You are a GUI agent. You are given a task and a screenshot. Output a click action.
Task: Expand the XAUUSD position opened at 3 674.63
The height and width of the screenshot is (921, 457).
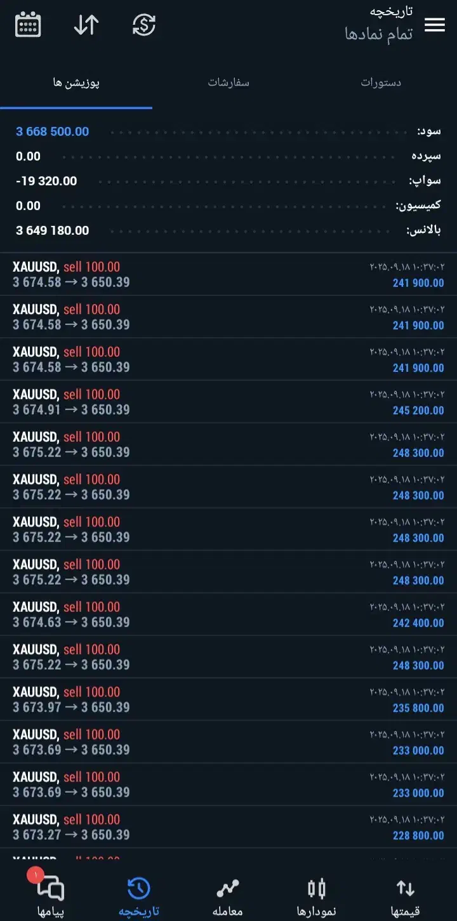coord(228,614)
